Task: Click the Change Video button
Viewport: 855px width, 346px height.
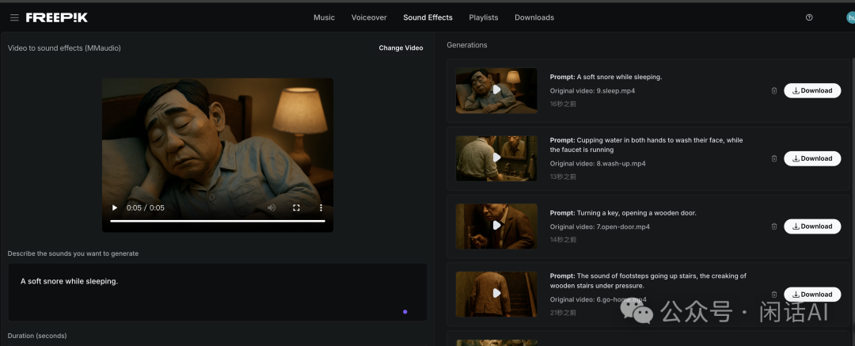Action: pyautogui.click(x=401, y=48)
